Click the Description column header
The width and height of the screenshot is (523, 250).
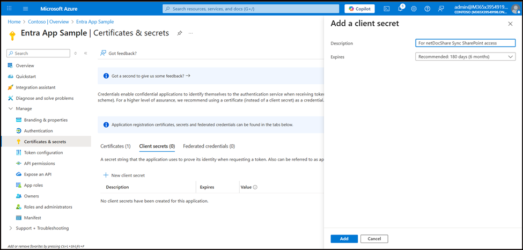[x=117, y=187]
